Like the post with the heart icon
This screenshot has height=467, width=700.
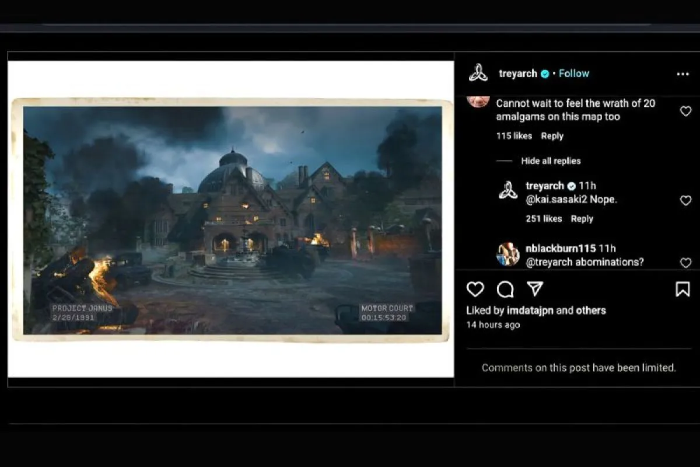pyautogui.click(x=475, y=289)
